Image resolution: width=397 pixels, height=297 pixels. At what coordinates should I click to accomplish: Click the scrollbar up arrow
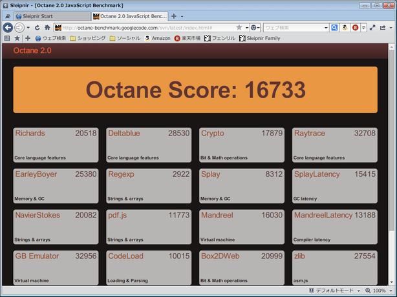[391, 47]
